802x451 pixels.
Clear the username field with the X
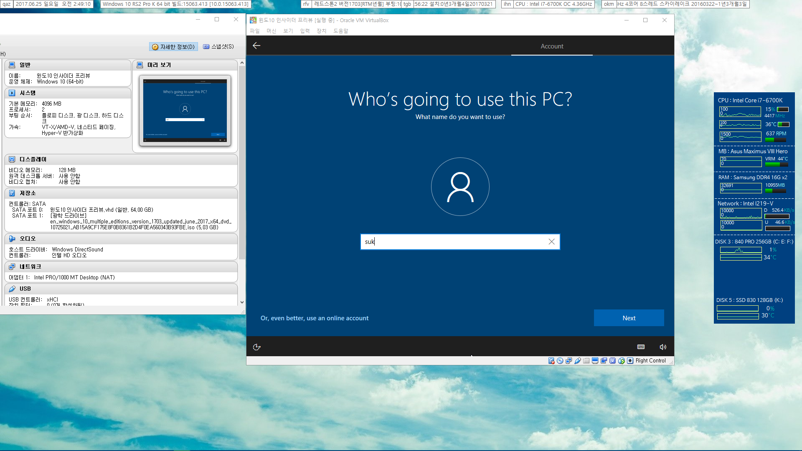(x=551, y=242)
